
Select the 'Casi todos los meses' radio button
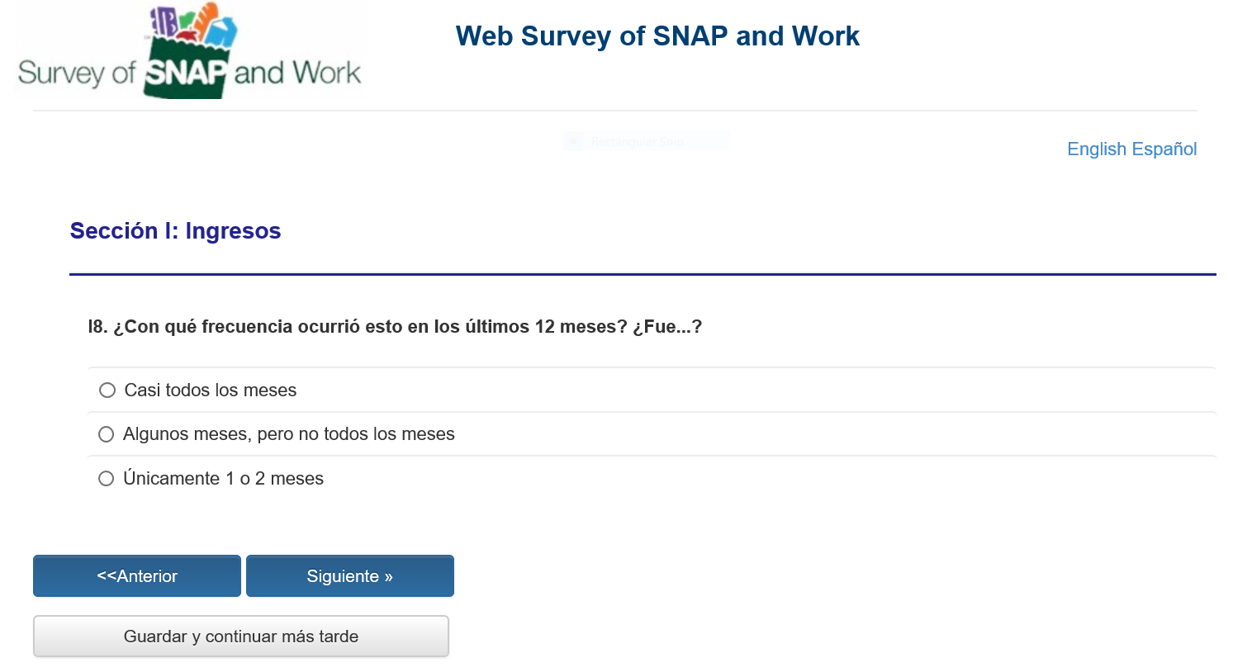tap(107, 390)
